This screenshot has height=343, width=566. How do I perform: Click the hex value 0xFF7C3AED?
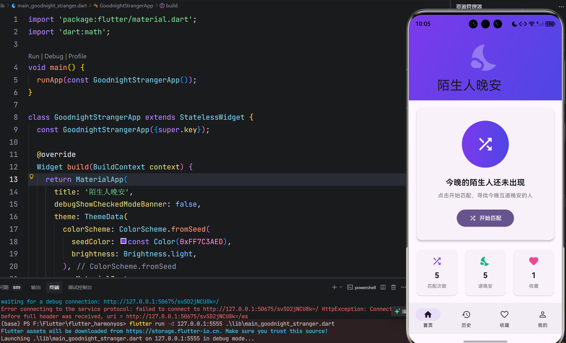tap(201, 242)
